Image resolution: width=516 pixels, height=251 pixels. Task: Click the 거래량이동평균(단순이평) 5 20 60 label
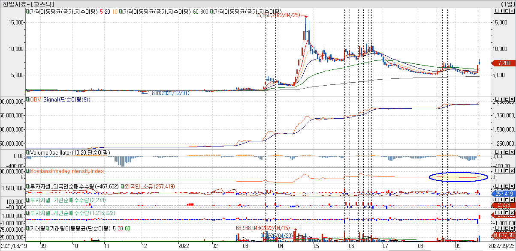[x=89, y=229]
